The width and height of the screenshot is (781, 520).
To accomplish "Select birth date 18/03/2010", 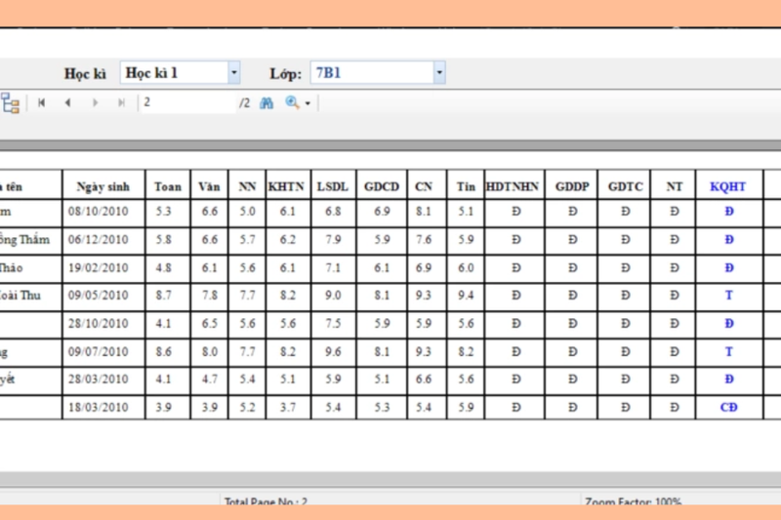I will point(99,408).
